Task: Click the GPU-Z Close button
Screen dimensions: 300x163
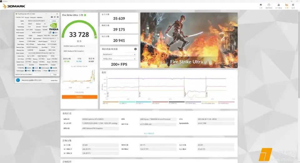Action: 55,75
